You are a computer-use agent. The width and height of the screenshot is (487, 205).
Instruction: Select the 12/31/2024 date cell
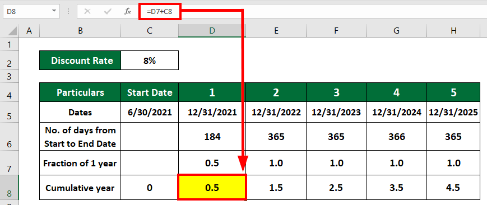[396, 112]
